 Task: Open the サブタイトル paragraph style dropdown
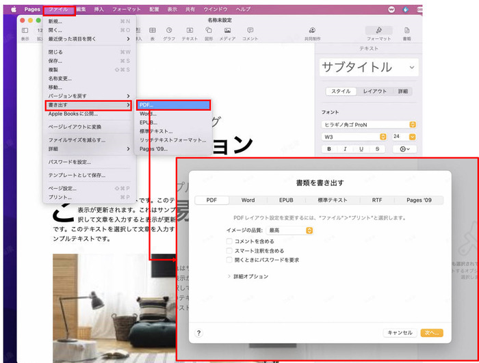369,67
